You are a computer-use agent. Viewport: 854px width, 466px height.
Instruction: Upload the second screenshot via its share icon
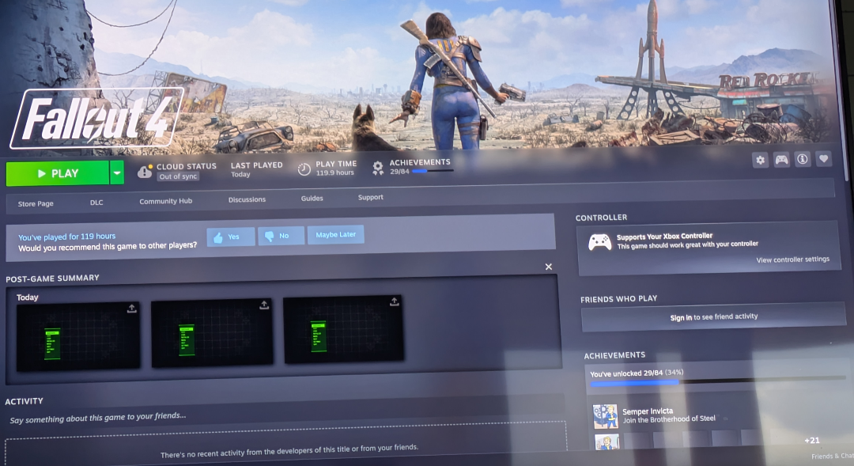coord(264,305)
